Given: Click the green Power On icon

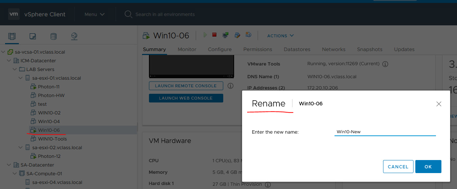Looking at the screenshot, I should (x=205, y=35).
